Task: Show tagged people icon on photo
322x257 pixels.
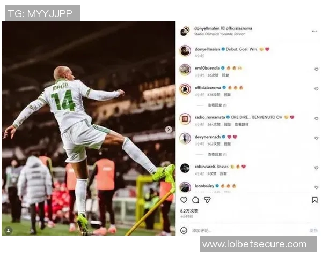Action: point(9,230)
